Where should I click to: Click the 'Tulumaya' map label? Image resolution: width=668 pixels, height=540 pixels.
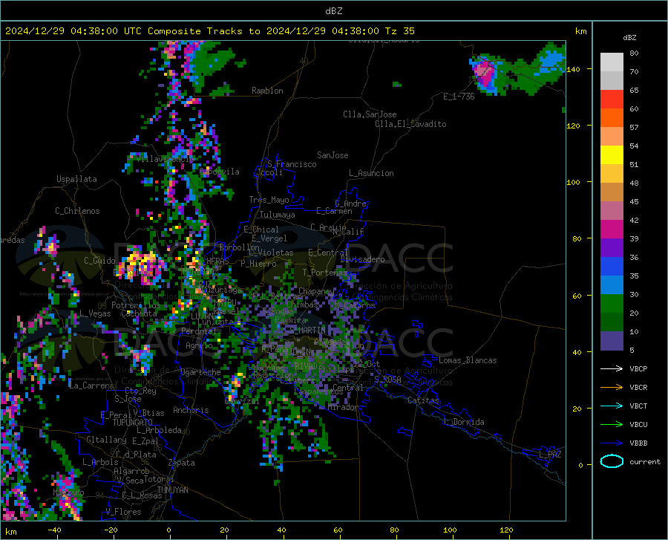(x=278, y=215)
